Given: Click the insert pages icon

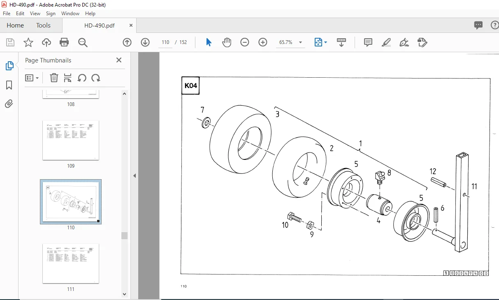Looking at the screenshot, I should coord(68,78).
